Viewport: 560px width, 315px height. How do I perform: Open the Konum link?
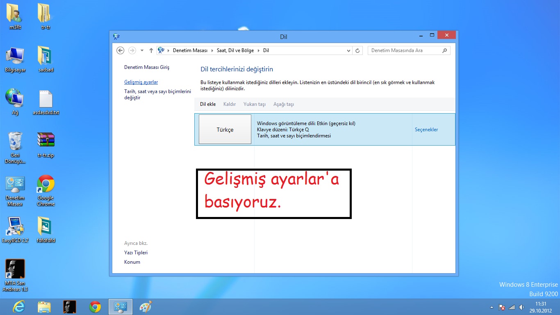tap(132, 262)
